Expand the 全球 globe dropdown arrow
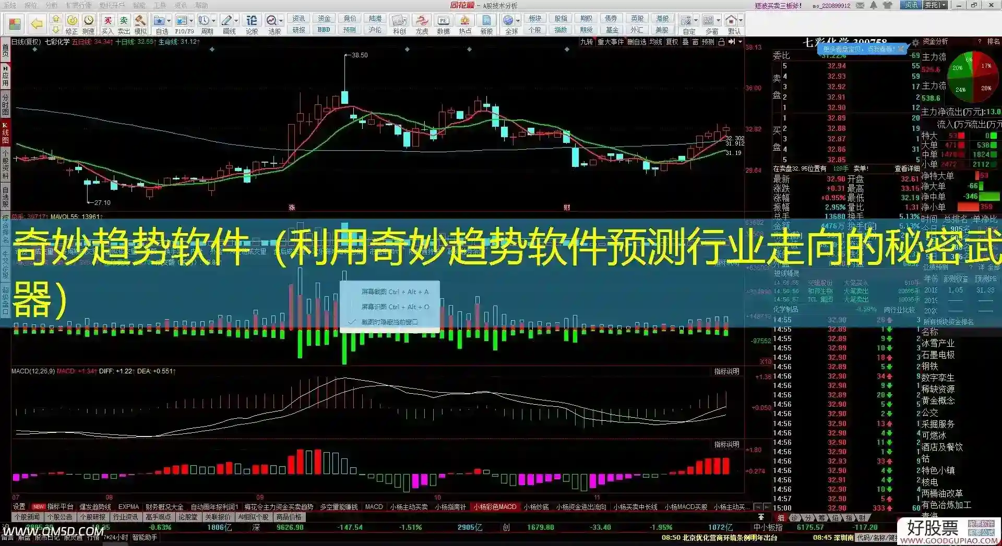The height and width of the screenshot is (546, 1002). pyautogui.click(x=518, y=20)
